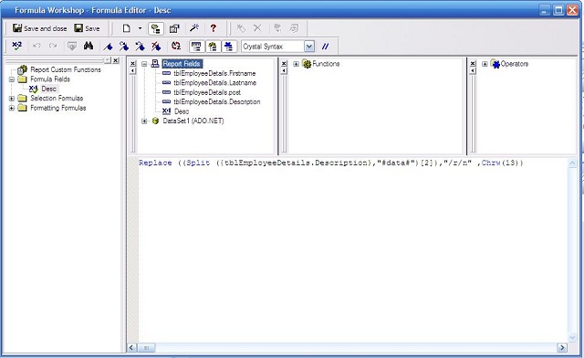
Task: Select the Desc formula in Formula Fields
Action: coord(48,89)
